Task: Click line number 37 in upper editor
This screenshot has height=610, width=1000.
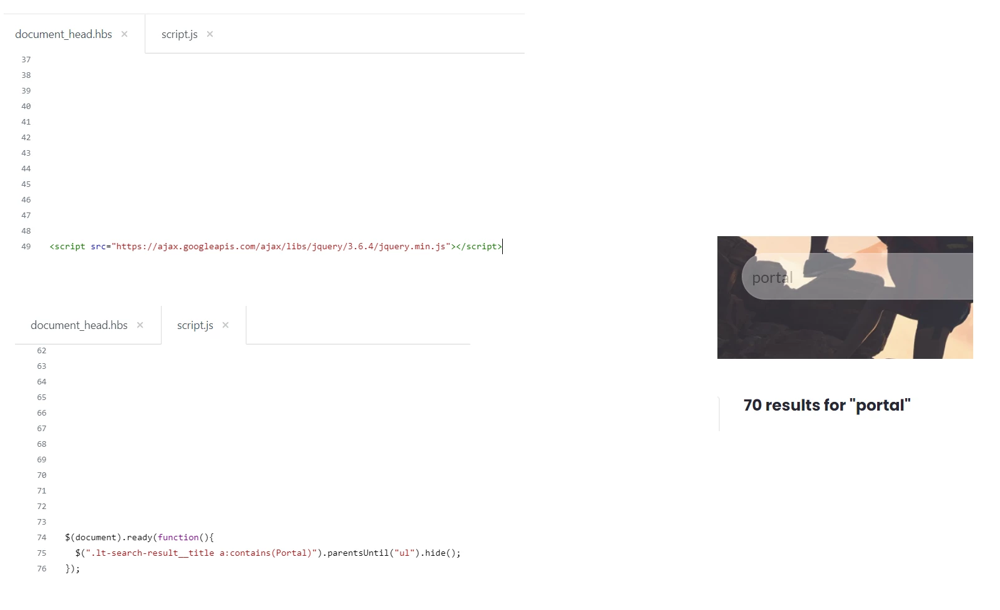Action: (26, 60)
